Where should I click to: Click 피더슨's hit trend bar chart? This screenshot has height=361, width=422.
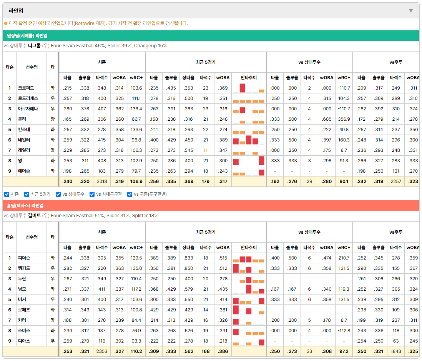pyautogui.click(x=249, y=258)
